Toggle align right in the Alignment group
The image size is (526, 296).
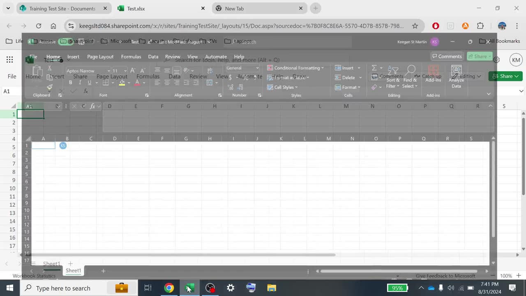(x=177, y=83)
